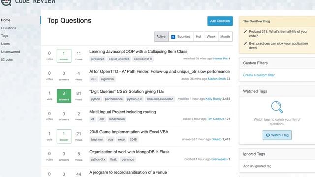Open 2048 Game Implementation with Excel VBA
The image size is (315, 177).
pos(129,132)
